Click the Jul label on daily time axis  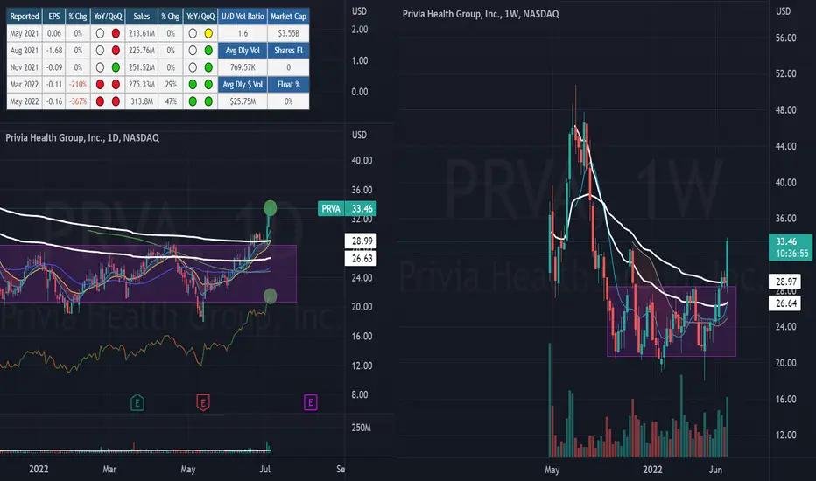coord(265,469)
